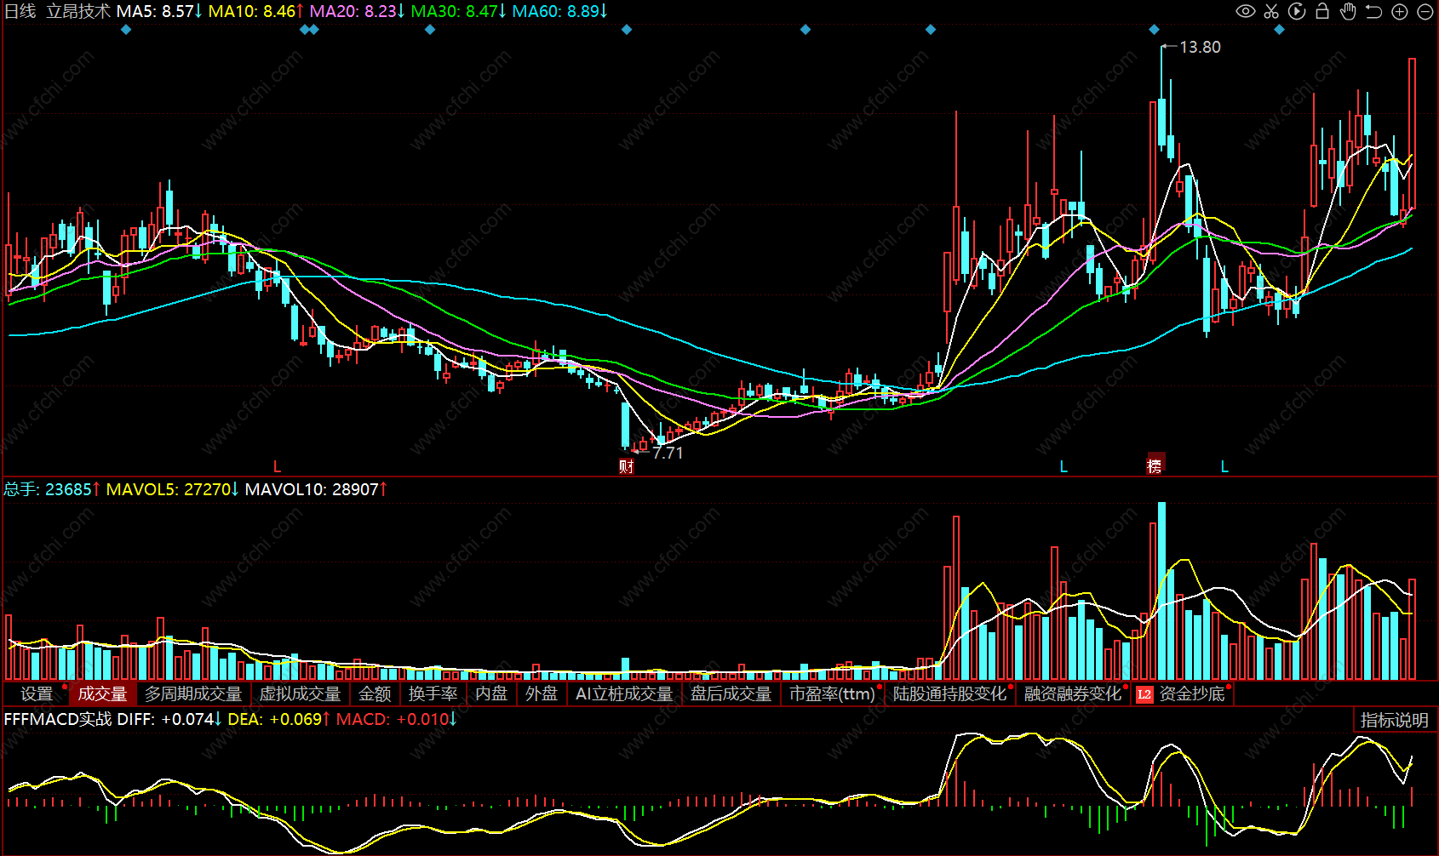Click the MA5: 8.57 label
1439x856 pixels.
pyautogui.click(x=159, y=11)
